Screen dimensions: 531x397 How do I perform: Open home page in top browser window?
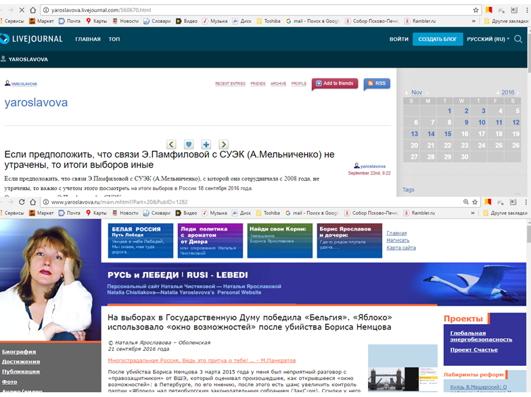(33, 10)
